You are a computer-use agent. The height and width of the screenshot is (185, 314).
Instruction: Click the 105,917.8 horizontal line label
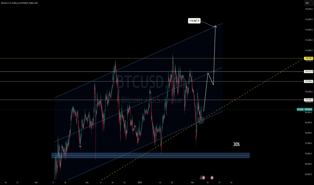309,71
